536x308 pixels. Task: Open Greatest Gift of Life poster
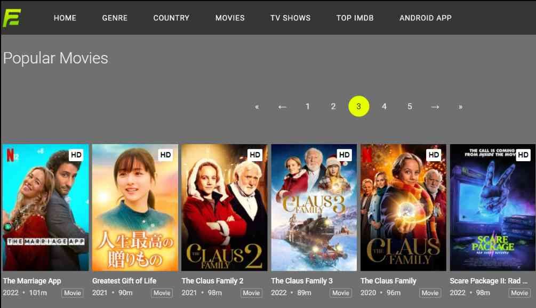[135, 208]
